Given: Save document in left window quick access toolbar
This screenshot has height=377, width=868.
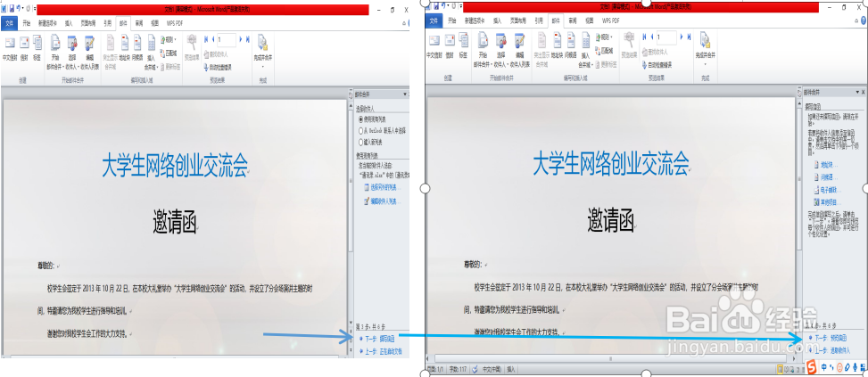Looking at the screenshot, I should [12, 8].
